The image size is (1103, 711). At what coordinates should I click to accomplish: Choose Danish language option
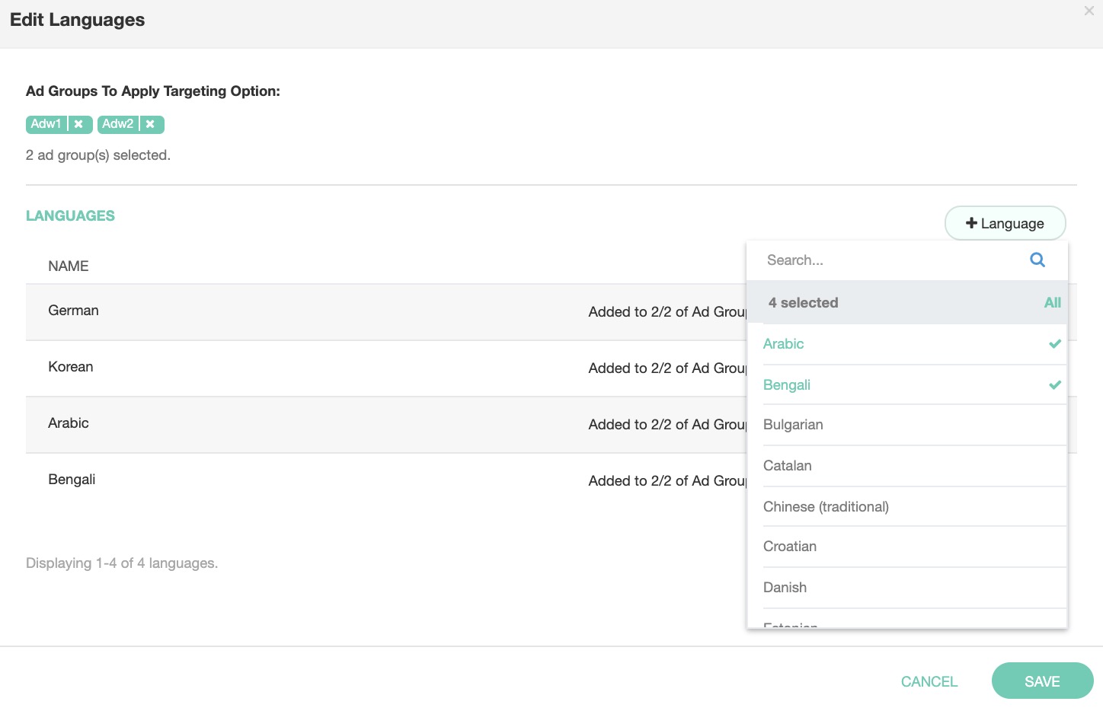[x=785, y=588]
